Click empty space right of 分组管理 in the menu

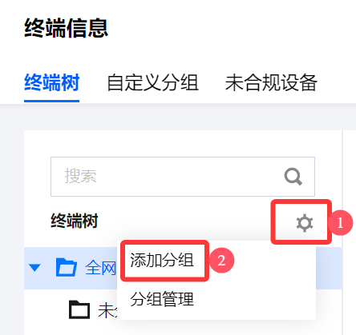tap(254, 299)
